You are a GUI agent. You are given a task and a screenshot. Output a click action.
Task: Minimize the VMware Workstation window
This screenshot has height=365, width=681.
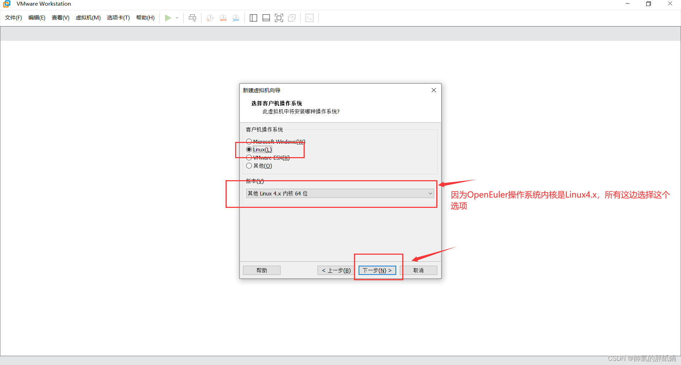coord(627,4)
